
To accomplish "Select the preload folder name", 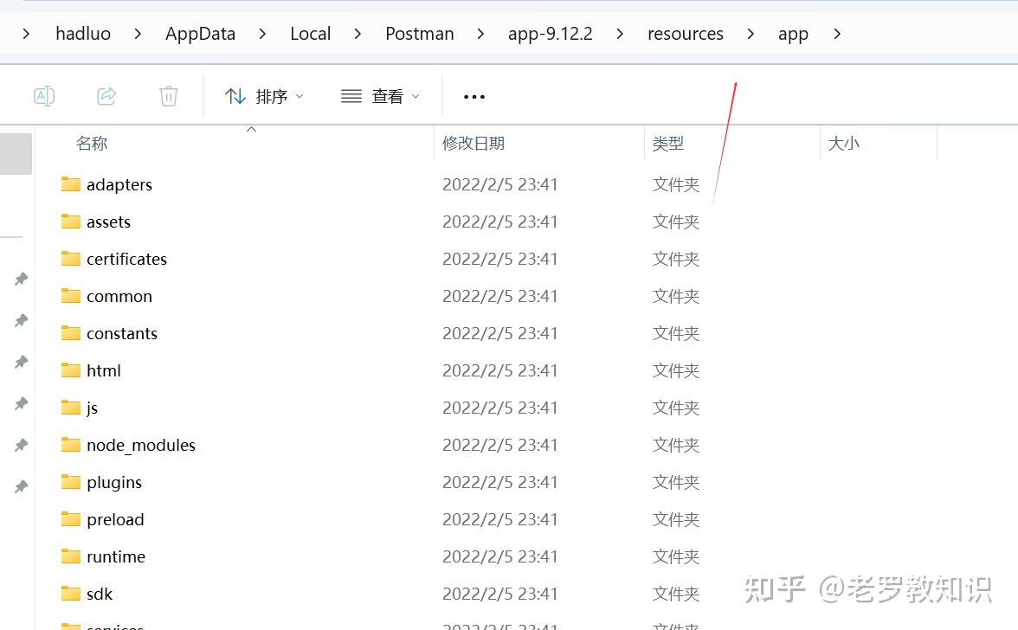I will pos(116,520).
